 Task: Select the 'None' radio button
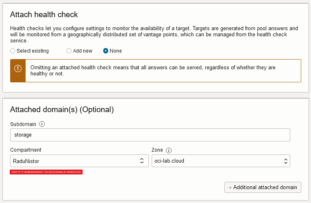[x=106, y=51]
